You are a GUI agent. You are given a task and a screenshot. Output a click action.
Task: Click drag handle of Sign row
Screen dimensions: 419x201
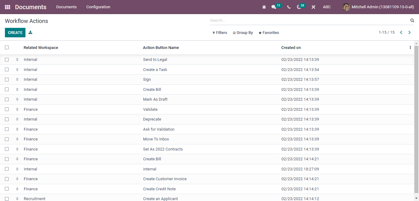pos(17,80)
